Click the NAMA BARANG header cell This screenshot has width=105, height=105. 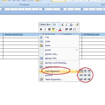(x=23, y=34)
